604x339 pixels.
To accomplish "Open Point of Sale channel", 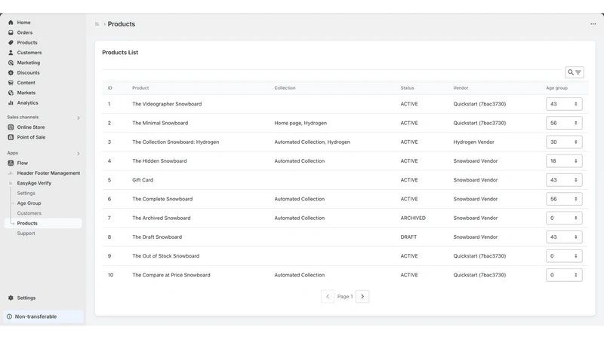I will [x=31, y=137].
